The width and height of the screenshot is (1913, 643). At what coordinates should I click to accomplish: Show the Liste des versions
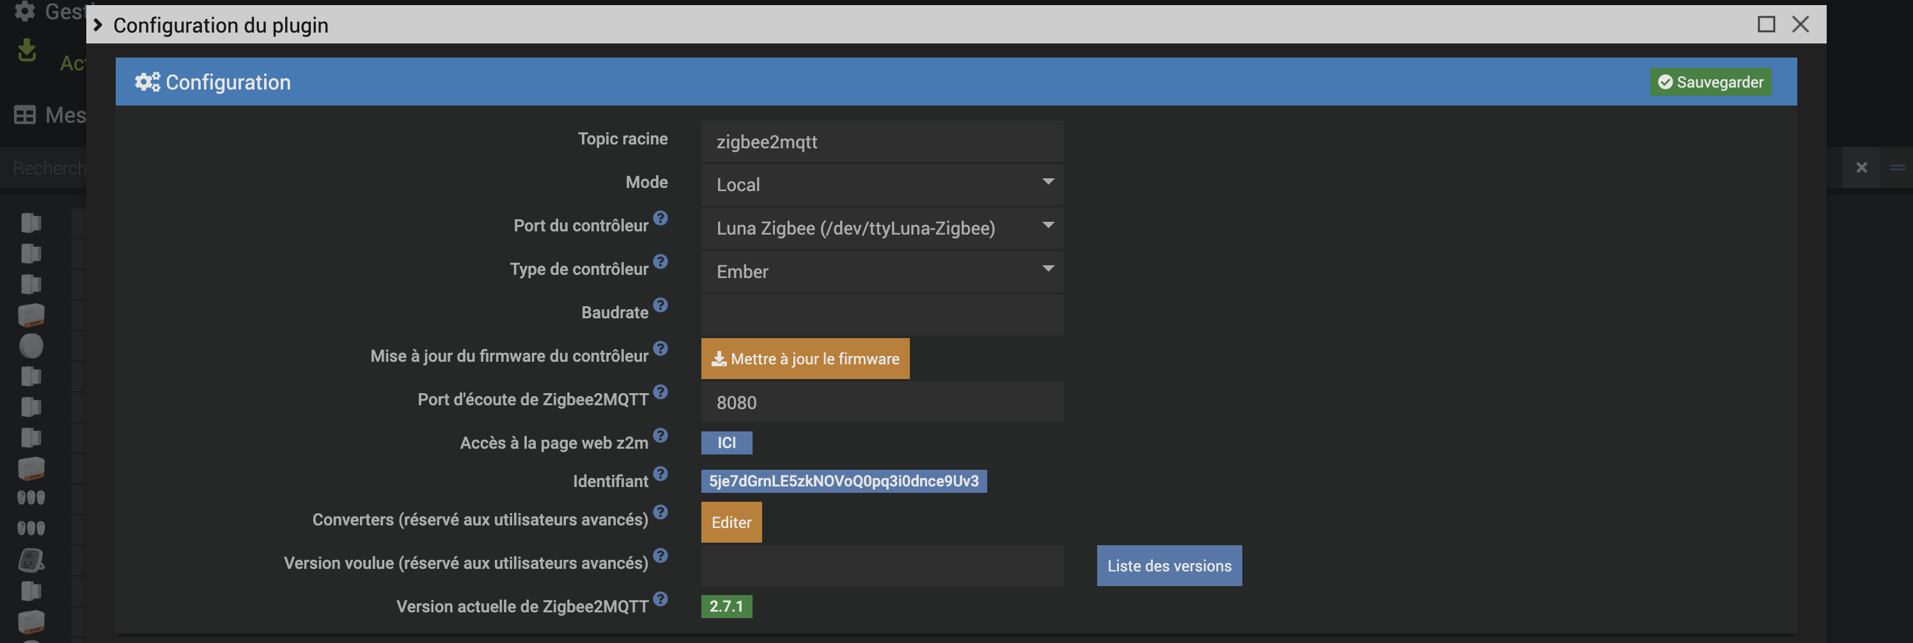click(x=1169, y=566)
